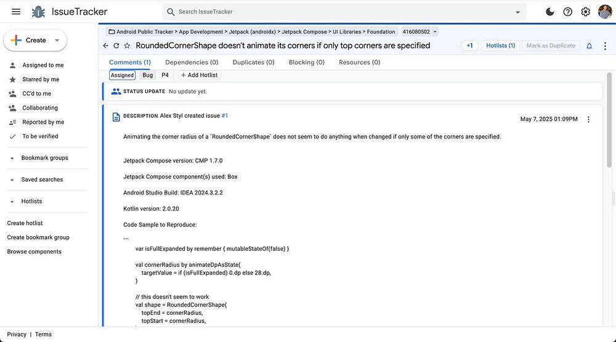The image size is (616, 342).
Task: Open settings gear icon
Action: click(585, 12)
